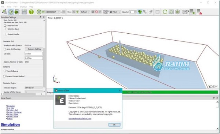
Task: Close the Simulator Settings panel
Action: 44,17
